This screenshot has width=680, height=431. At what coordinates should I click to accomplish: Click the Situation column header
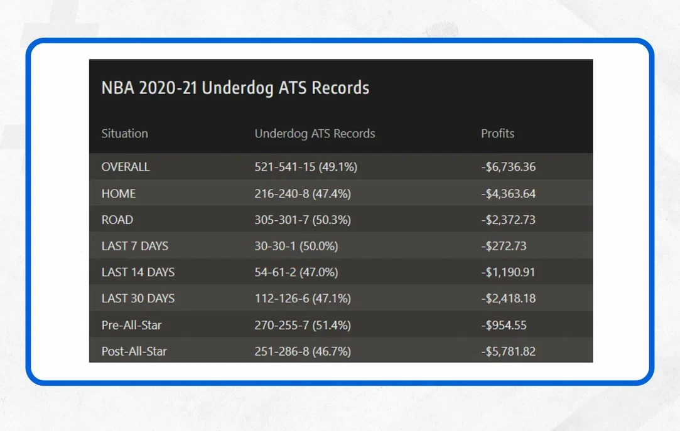(x=124, y=134)
